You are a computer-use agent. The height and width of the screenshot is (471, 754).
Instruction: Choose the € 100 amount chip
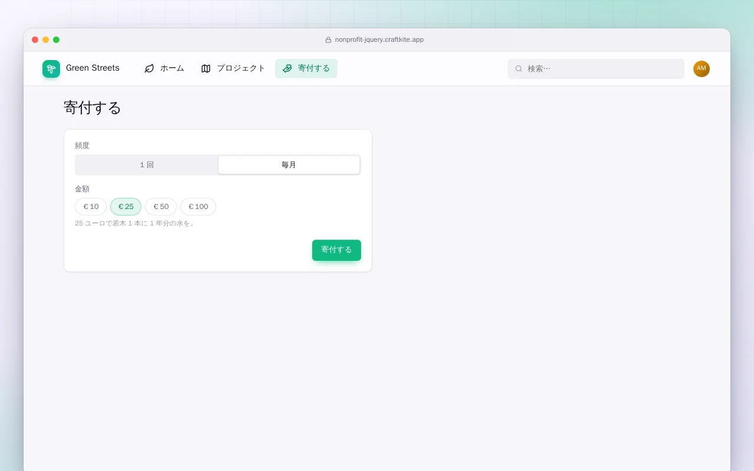(198, 207)
